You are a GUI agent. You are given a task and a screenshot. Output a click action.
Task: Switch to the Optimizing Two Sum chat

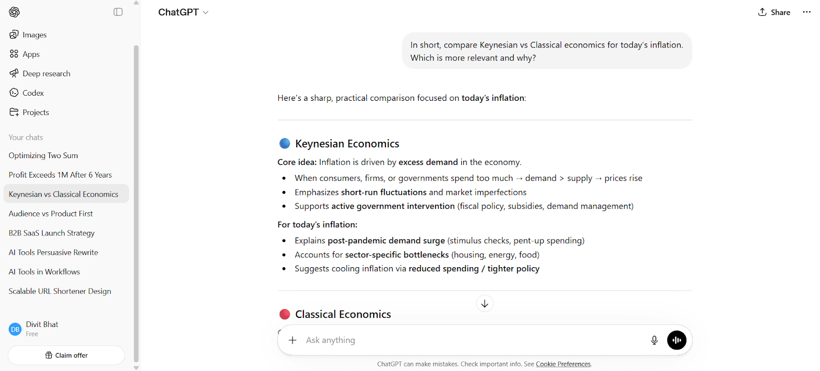pyautogui.click(x=43, y=155)
